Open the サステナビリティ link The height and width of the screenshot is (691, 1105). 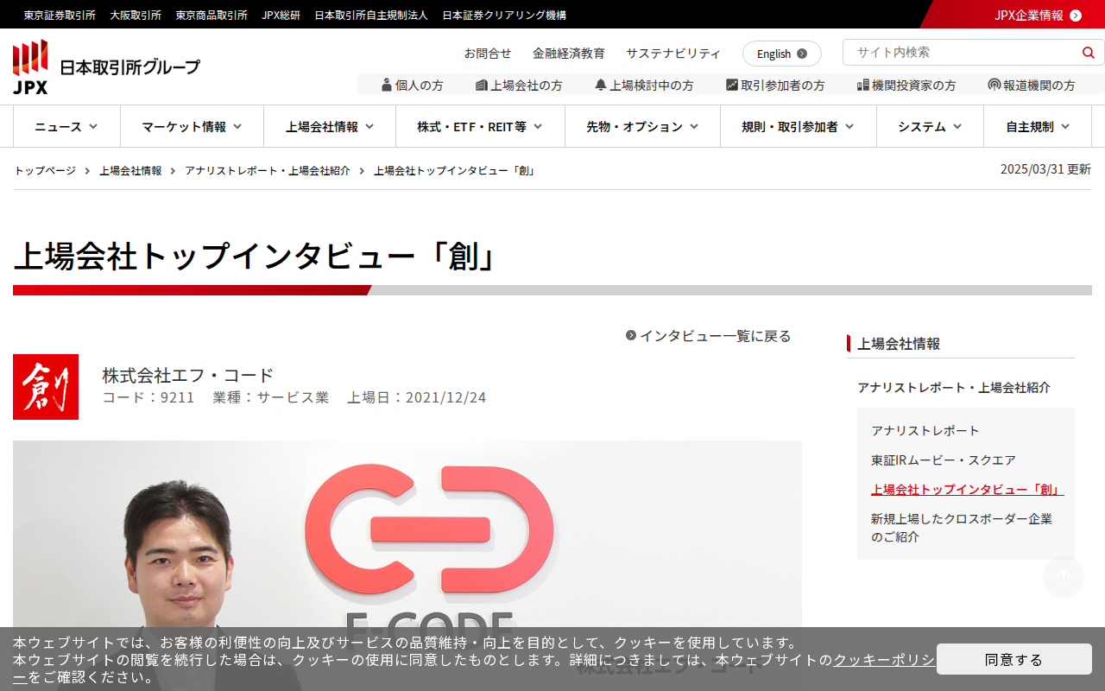click(673, 53)
